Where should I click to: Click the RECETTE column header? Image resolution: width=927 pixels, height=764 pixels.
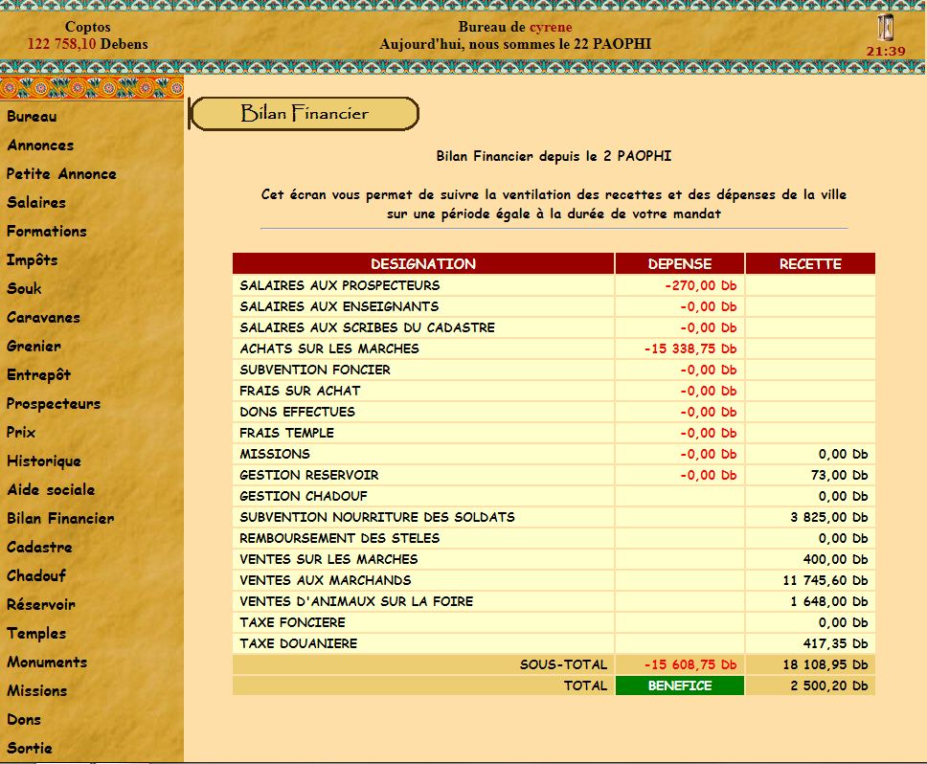click(x=810, y=264)
